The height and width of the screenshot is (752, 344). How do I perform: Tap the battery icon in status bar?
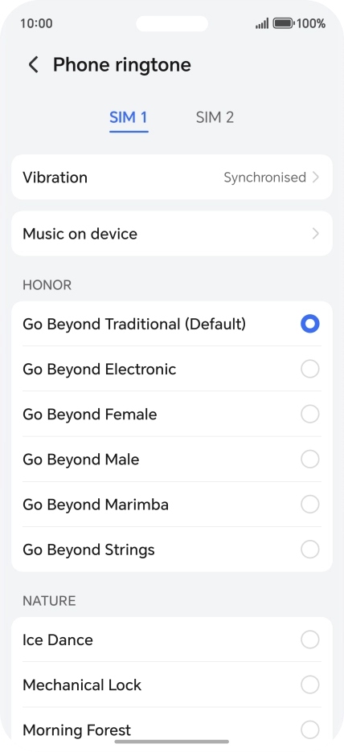[x=284, y=23]
